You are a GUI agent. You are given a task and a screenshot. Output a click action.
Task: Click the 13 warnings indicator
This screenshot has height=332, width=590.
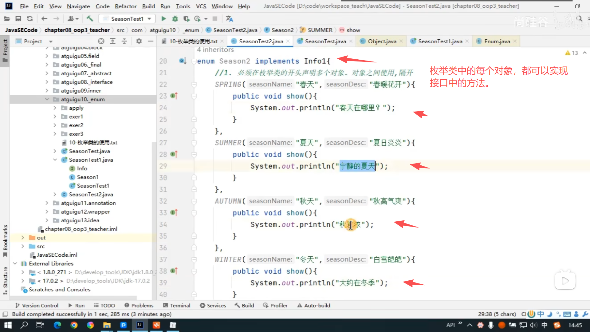point(572,53)
